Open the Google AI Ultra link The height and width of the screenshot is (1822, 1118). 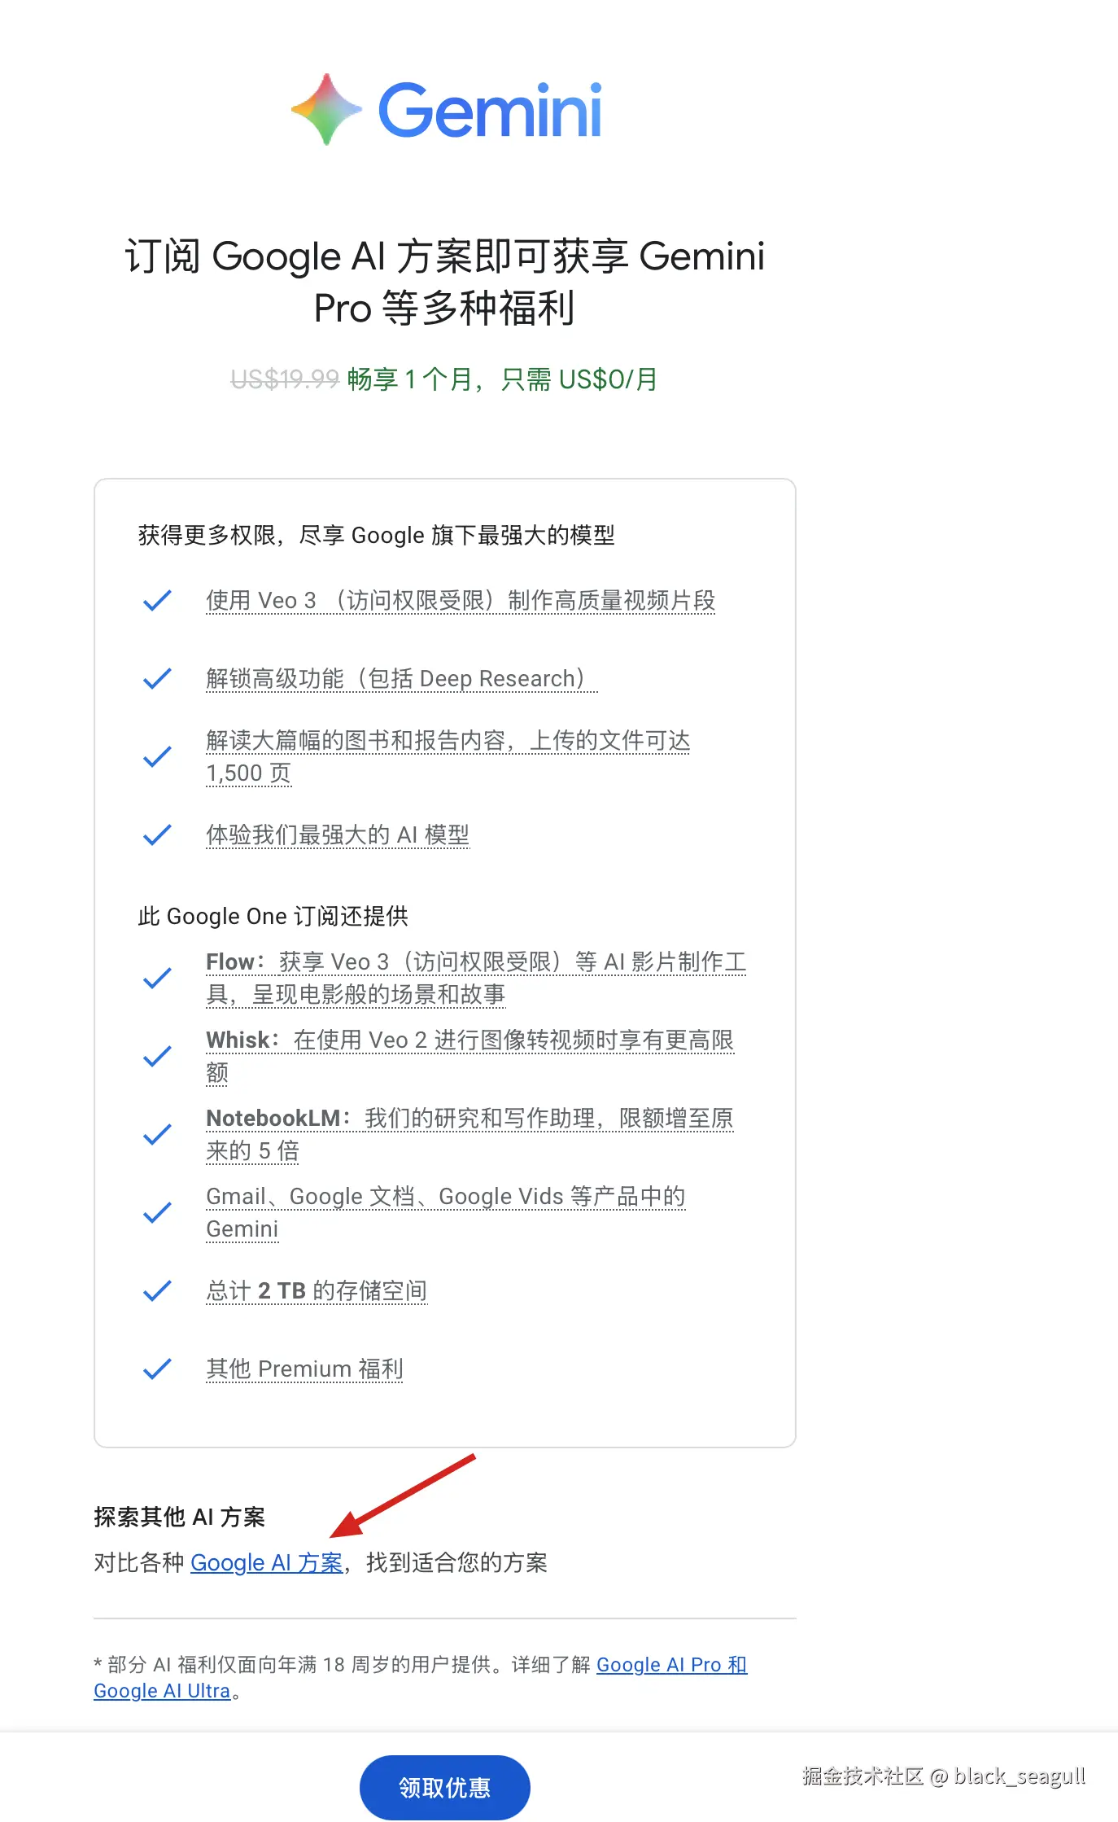point(162,1690)
